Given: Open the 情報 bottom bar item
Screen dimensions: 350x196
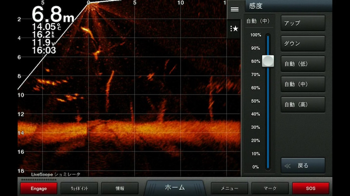Looking at the screenshot, I should (119, 188).
